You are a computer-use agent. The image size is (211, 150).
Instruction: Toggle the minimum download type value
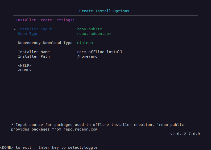coord(85,43)
